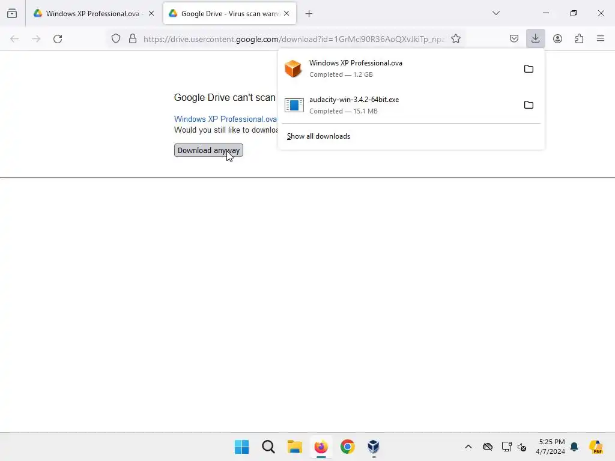
Task: Close the Virus scan warning tab
Action: [286, 13]
